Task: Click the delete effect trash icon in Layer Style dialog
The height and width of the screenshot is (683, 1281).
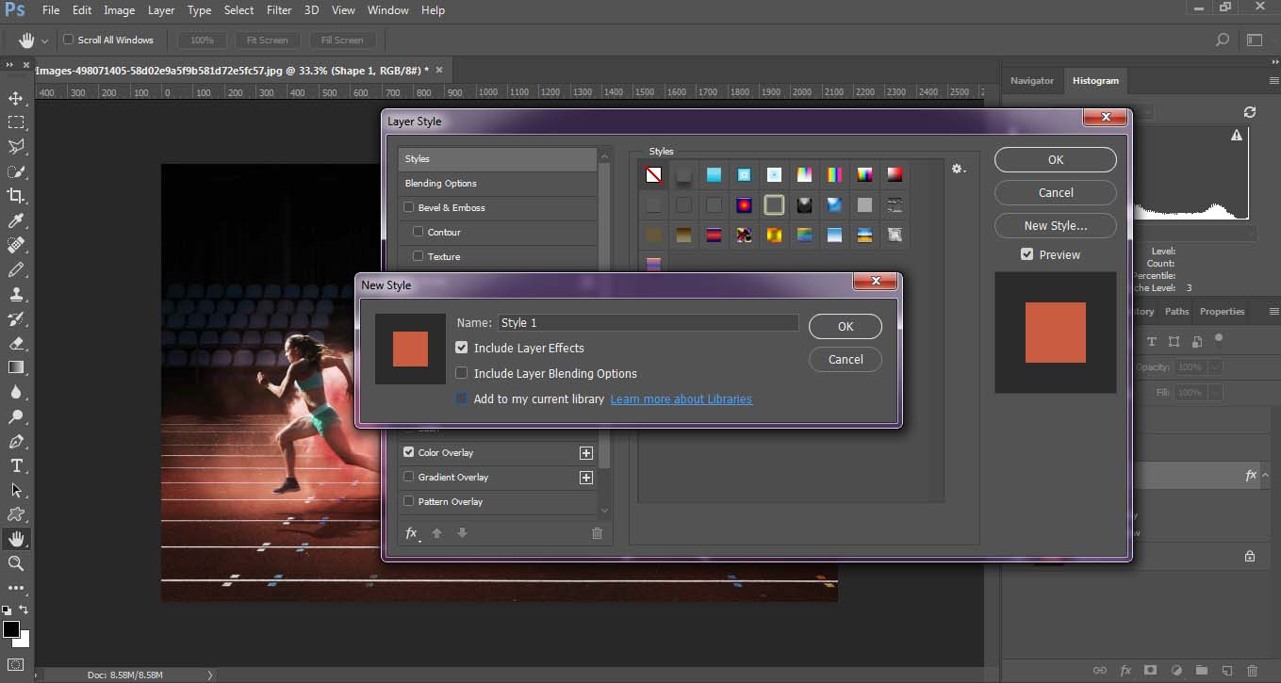Action: pyautogui.click(x=597, y=533)
